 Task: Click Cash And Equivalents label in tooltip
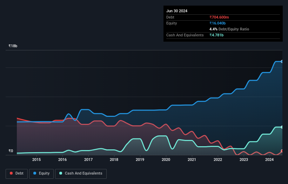click(185, 35)
